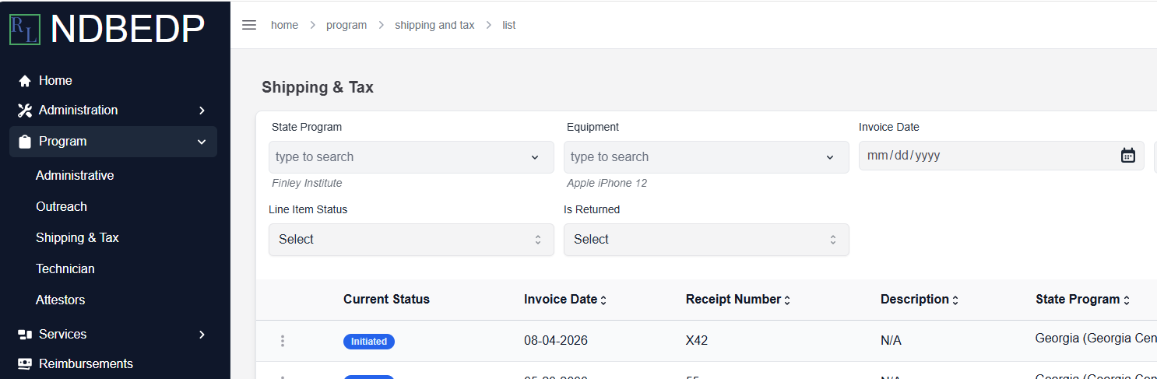Click the RL logo icon
Screen dimensions: 1157x379
pos(24,30)
